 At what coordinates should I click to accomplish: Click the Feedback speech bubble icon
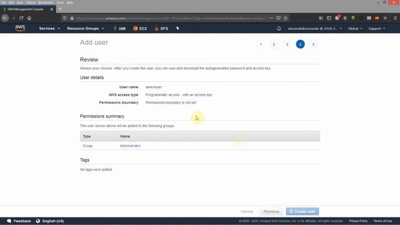coord(9,221)
